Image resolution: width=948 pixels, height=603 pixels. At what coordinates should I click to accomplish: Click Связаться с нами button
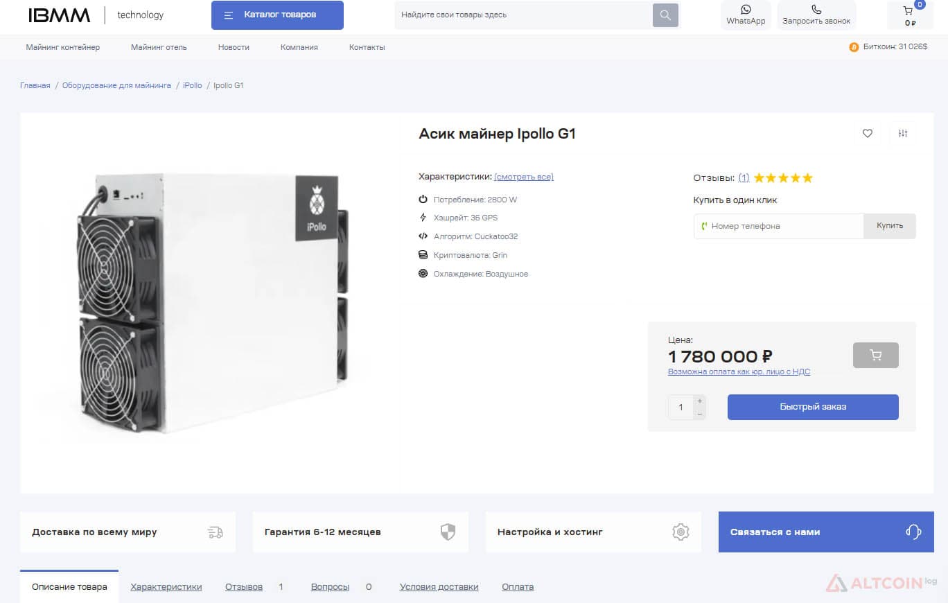tap(826, 532)
